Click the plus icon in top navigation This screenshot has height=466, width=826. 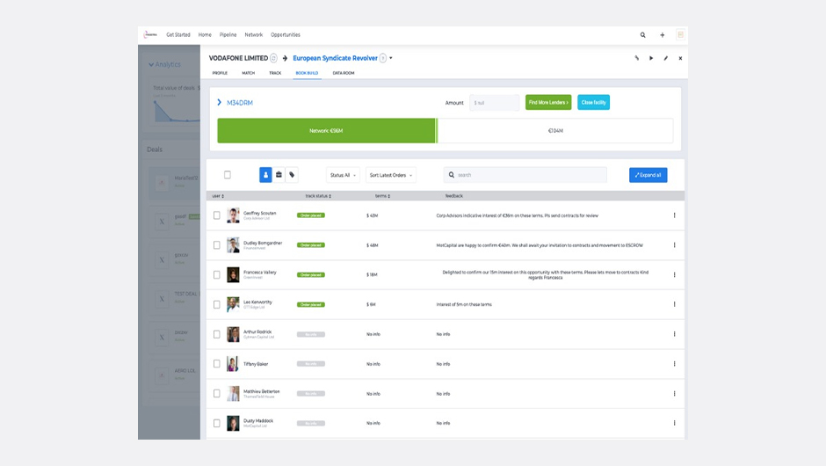point(663,35)
